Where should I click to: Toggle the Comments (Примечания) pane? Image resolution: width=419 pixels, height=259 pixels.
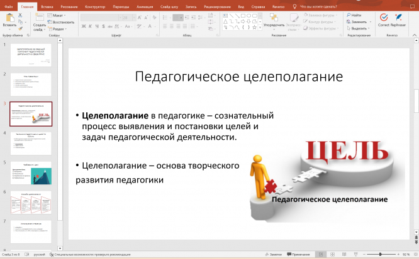[299, 255]
